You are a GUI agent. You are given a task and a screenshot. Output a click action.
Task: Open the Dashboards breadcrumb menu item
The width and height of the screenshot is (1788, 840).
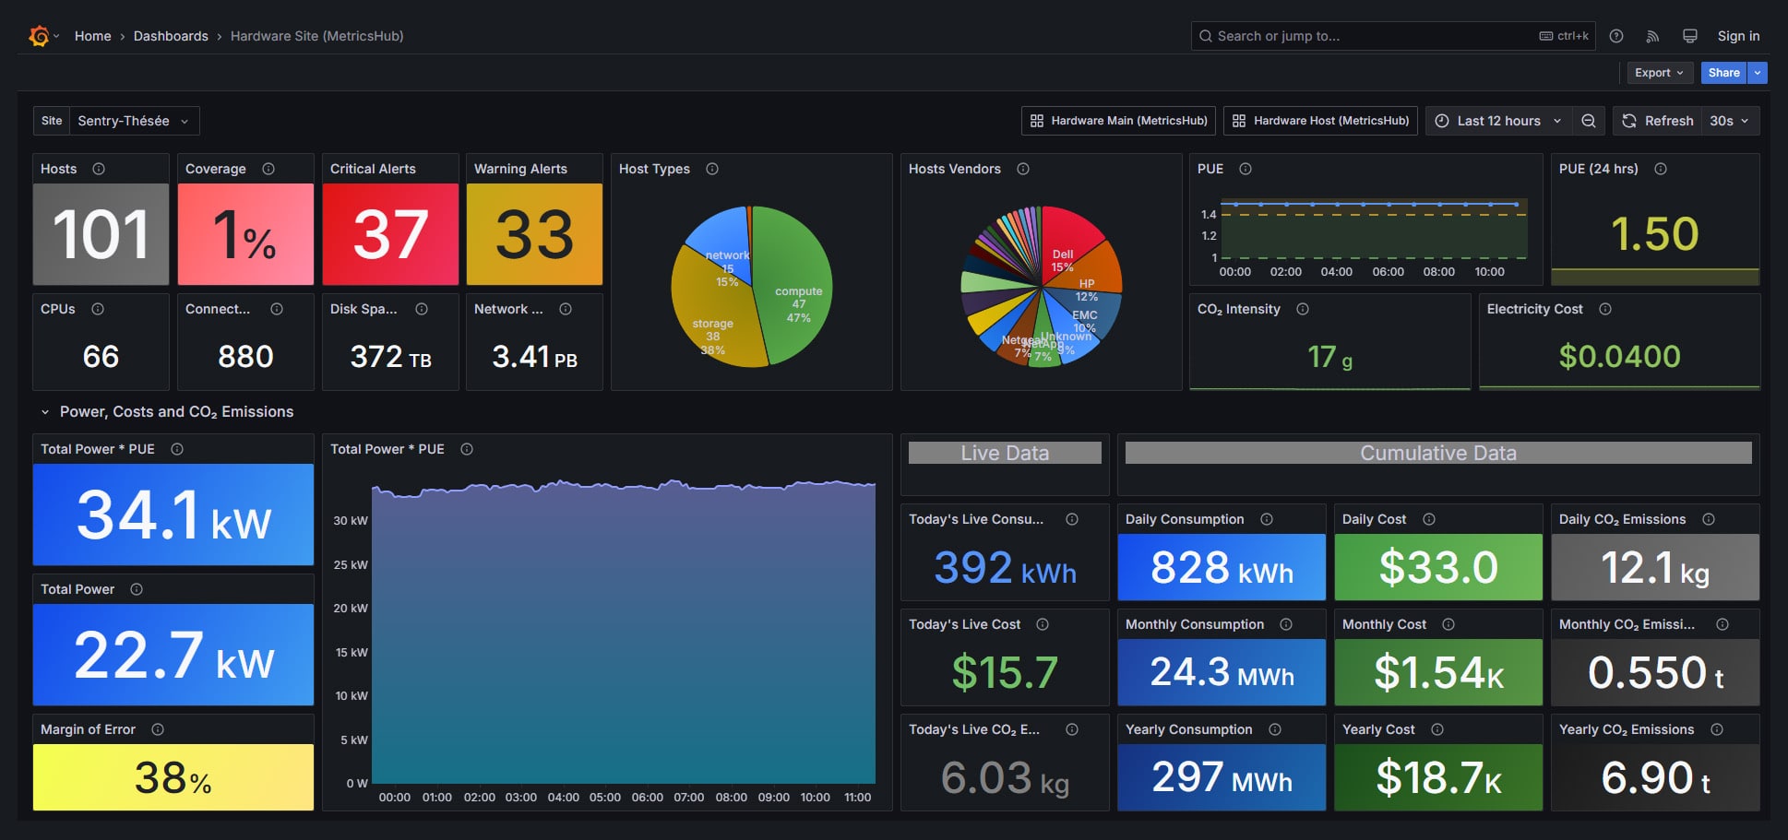(171, 35)
